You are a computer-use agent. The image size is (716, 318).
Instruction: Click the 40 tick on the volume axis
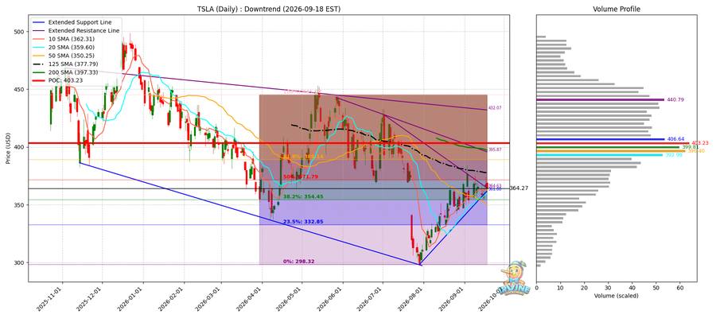pyautogui.click(x=632, y=288)
